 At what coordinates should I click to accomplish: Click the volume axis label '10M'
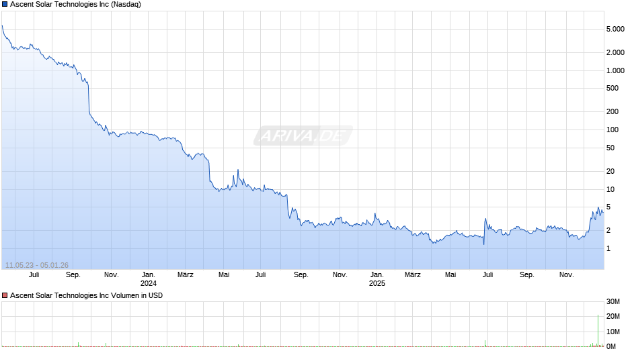click(613, 332)
